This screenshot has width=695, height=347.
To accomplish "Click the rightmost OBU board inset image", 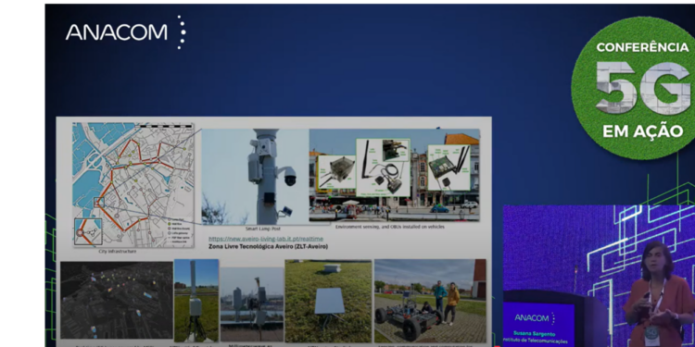I will tap(449, 167).
